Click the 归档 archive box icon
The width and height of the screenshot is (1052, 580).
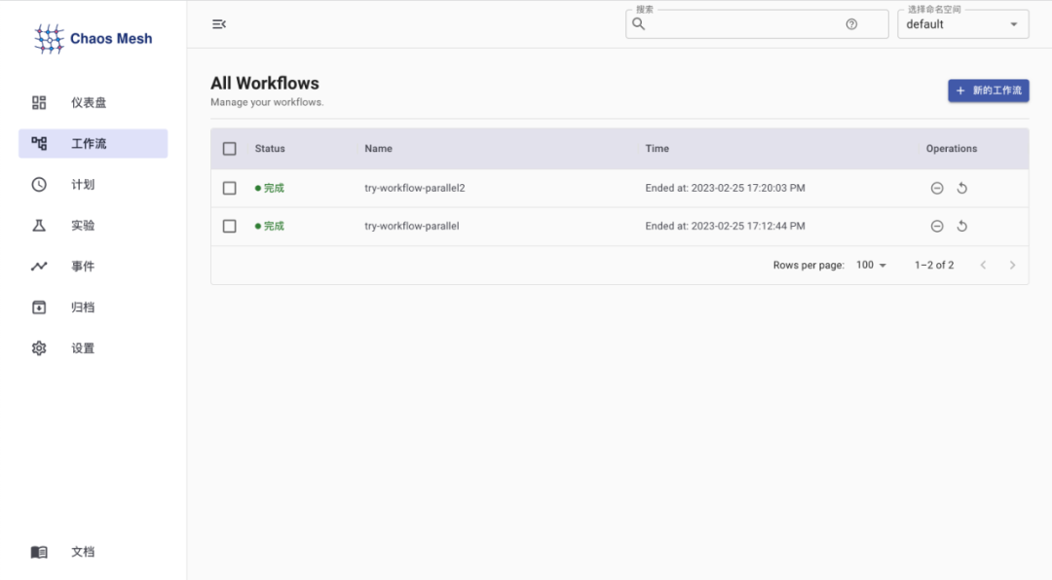pyautogui.click(x=39, y=308)
